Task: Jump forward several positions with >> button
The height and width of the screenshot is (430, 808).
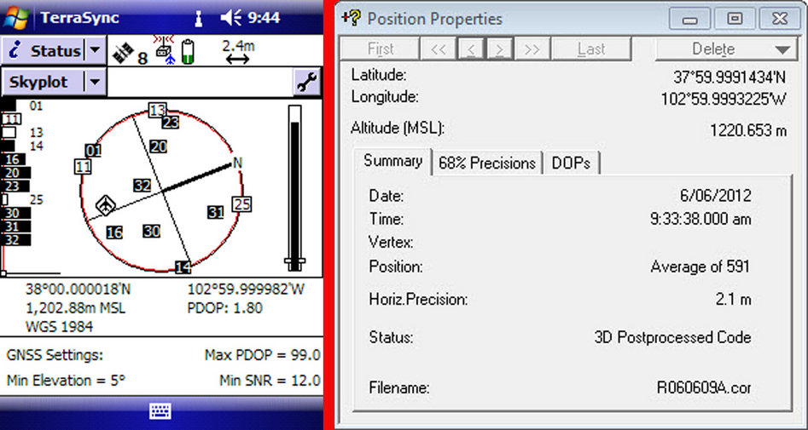Action: tap(532, 49)
